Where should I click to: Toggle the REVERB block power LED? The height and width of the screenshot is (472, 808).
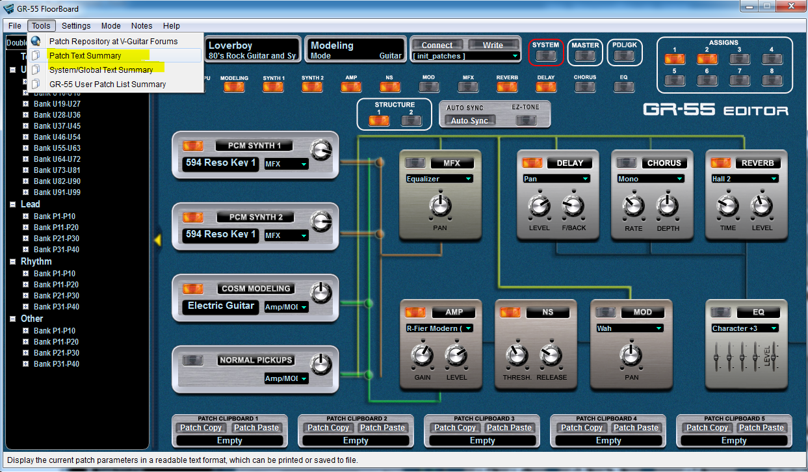pos(721,163)
